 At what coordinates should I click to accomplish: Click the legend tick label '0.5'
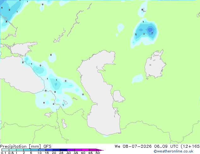click(11, 153)
